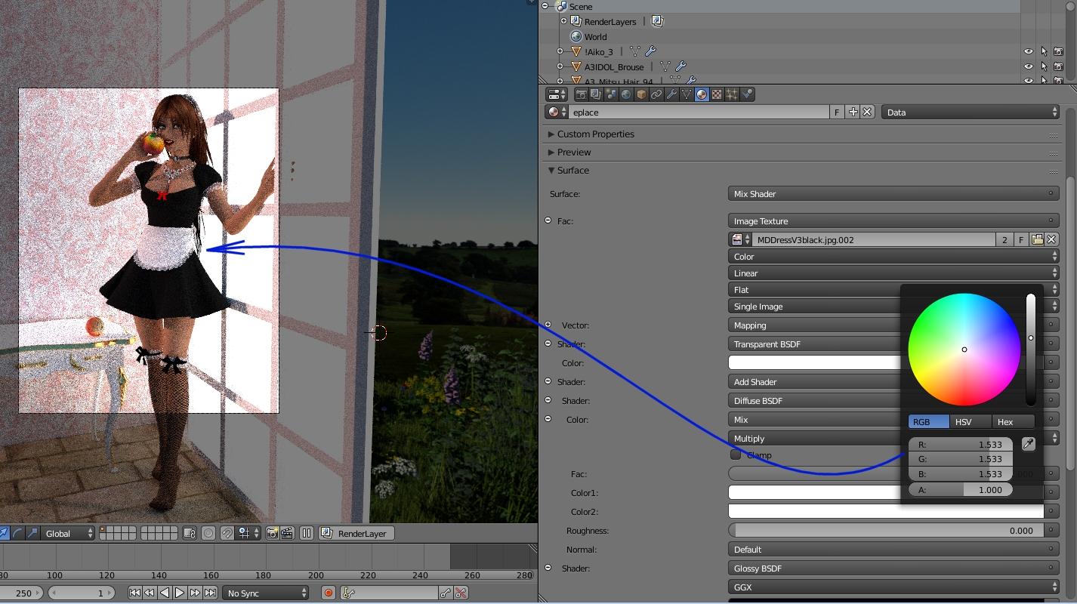Click the Roughness slider
The height and width of the screenshot is (604, 1077).
[x=886, y=530]
